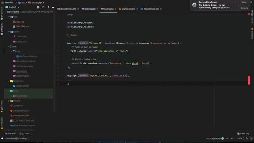Open the Database tool window on the right
254x143 pixels.
[252, 33]
